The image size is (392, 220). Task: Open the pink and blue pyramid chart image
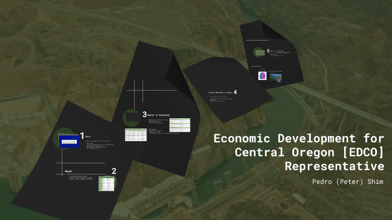(262, 76)
